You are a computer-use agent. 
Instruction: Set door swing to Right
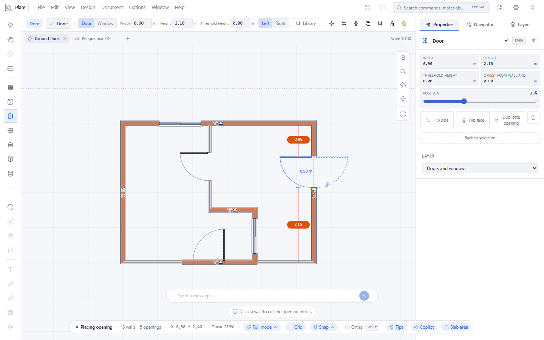tap(281, 23)
